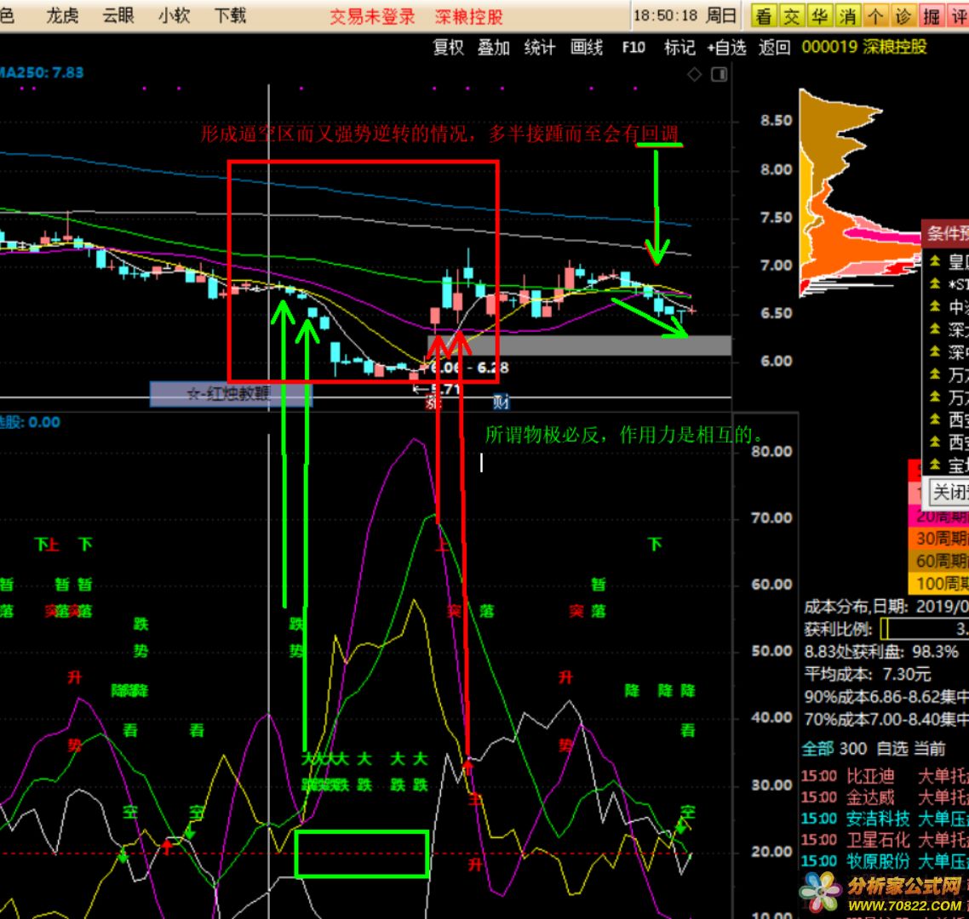
Task: Click the 标记 mark option
Action: pyautogui.click(x=679, y=48)
